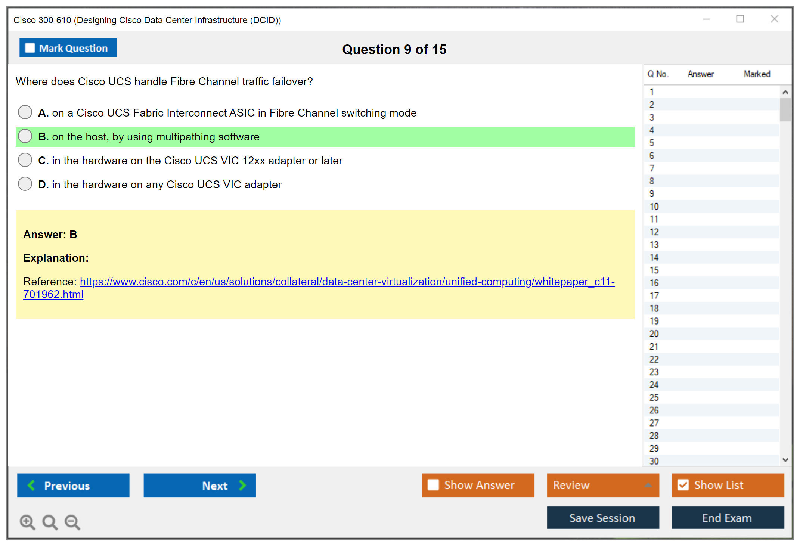Open the Review dropdown menu
Image resolution: width=803 pixels, height=549 pixels.
(x=648, y=485)
